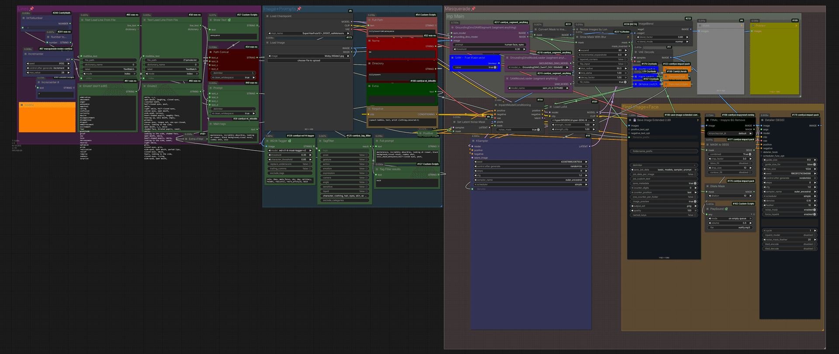
Task: Toggle noise_mask in the InpaintModelConditioning node
Action: coord(519,130)
